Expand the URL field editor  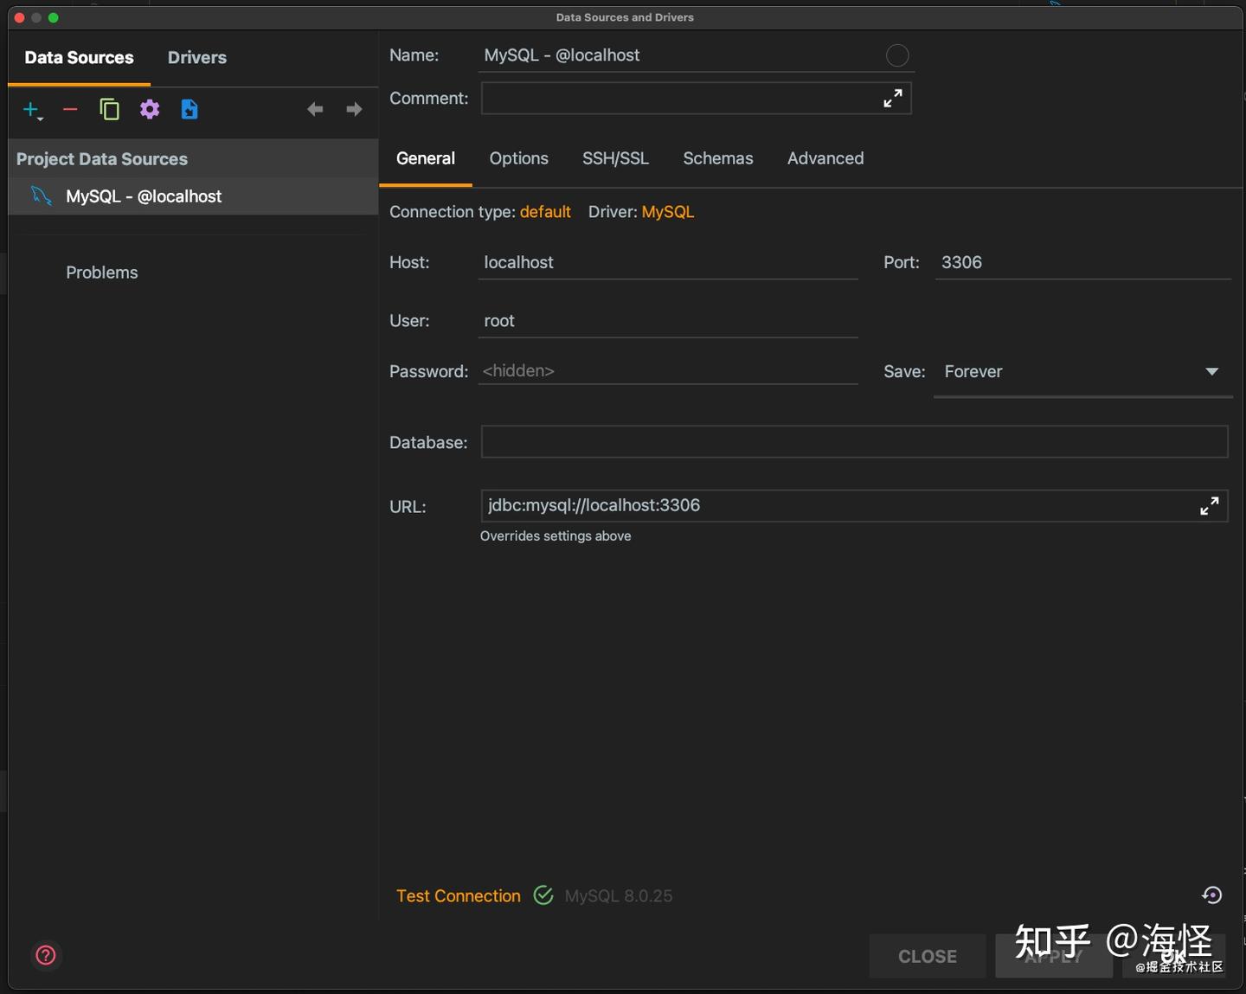click(x=1209, y=506)
